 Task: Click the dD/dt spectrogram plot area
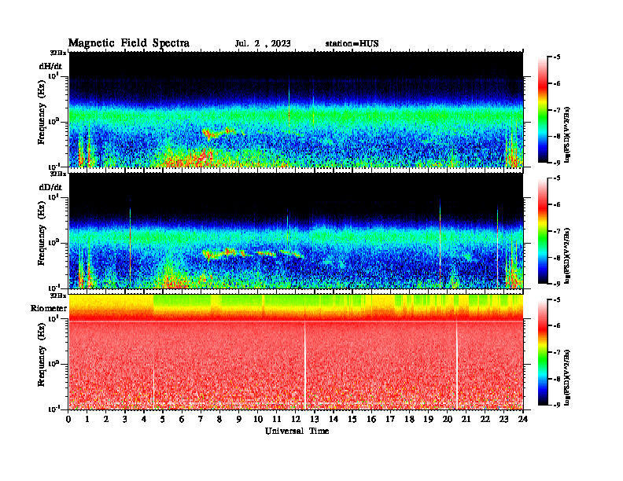point(296,230)
